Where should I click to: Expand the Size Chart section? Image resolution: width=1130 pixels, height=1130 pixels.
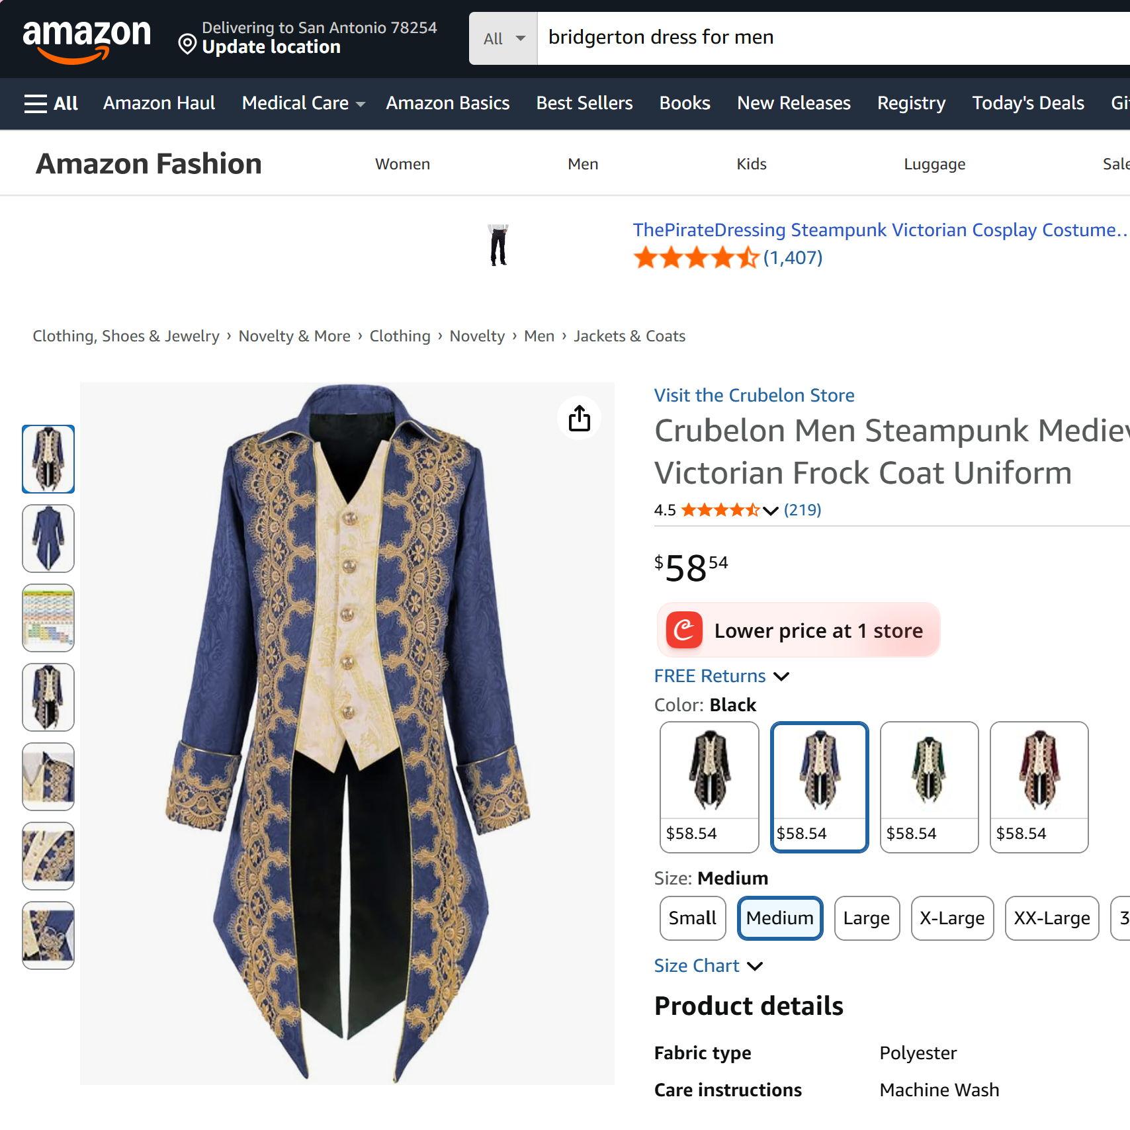click(708, 966)
